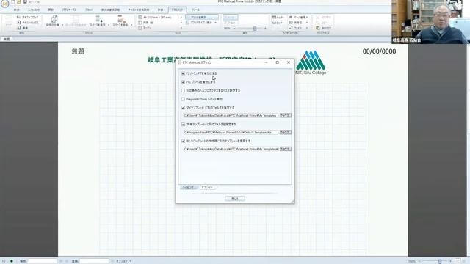Enable the help location path checkbox

183,90
